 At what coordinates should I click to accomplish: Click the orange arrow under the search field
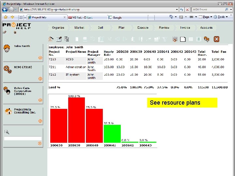(40, 143)
